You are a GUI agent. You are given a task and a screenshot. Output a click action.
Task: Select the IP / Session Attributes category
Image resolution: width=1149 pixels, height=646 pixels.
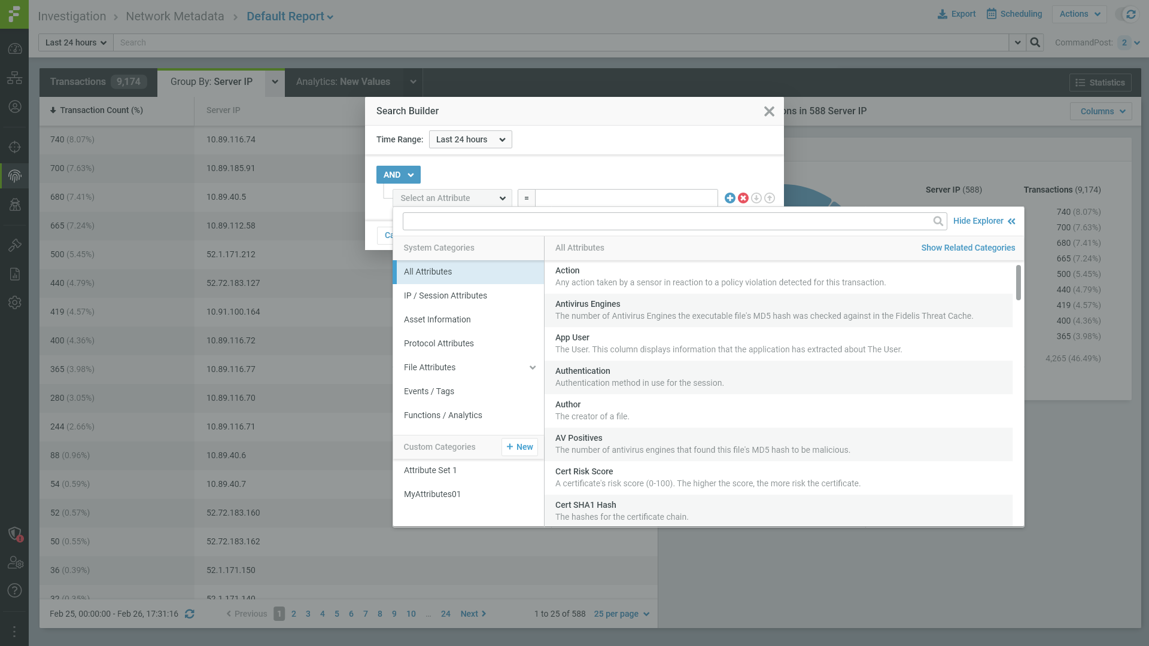445,295
